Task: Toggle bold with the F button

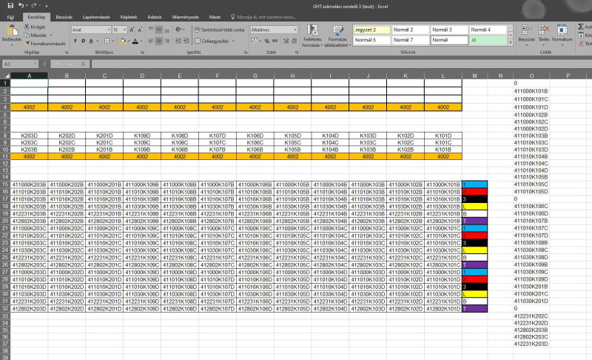Action: pos(75,41)
